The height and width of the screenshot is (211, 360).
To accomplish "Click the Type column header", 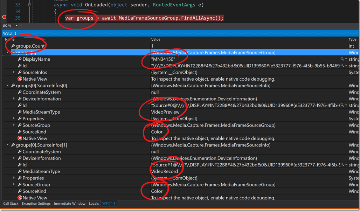I will [x=352, y=39].
